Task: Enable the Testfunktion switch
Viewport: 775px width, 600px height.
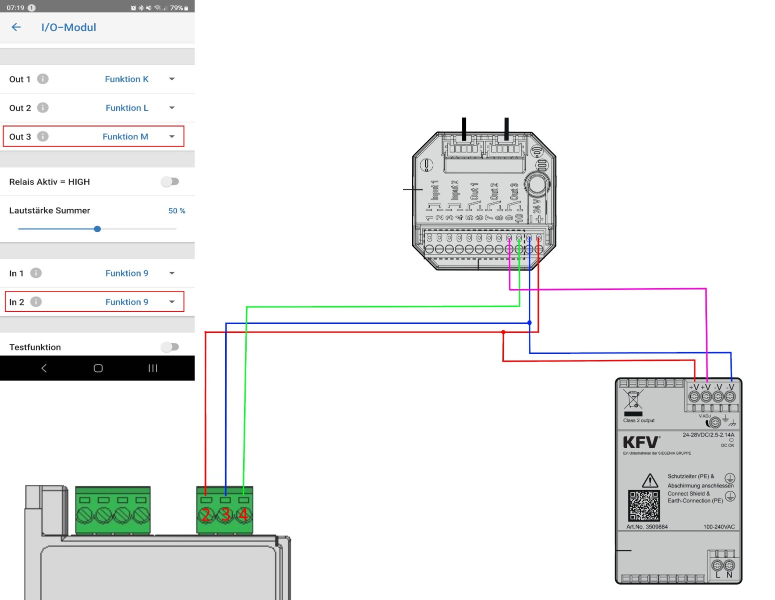Action: [170, 346]
